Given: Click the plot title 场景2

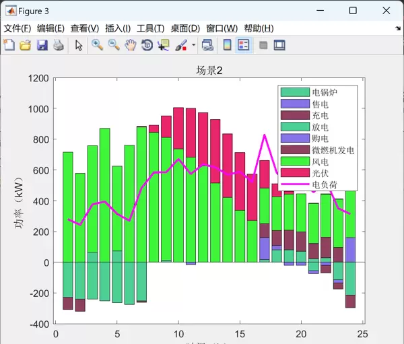Looking at the screenshot, I should (x=209, y=70).
